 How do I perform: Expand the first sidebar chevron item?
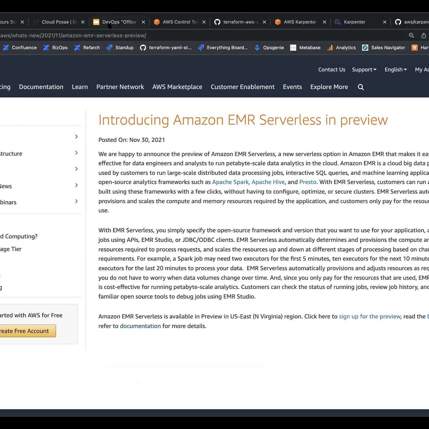(76, 136)
